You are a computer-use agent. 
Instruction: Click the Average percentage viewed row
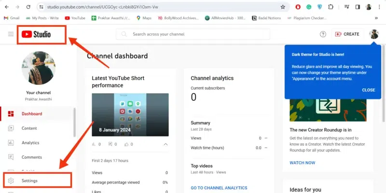(x=130, y=182)
